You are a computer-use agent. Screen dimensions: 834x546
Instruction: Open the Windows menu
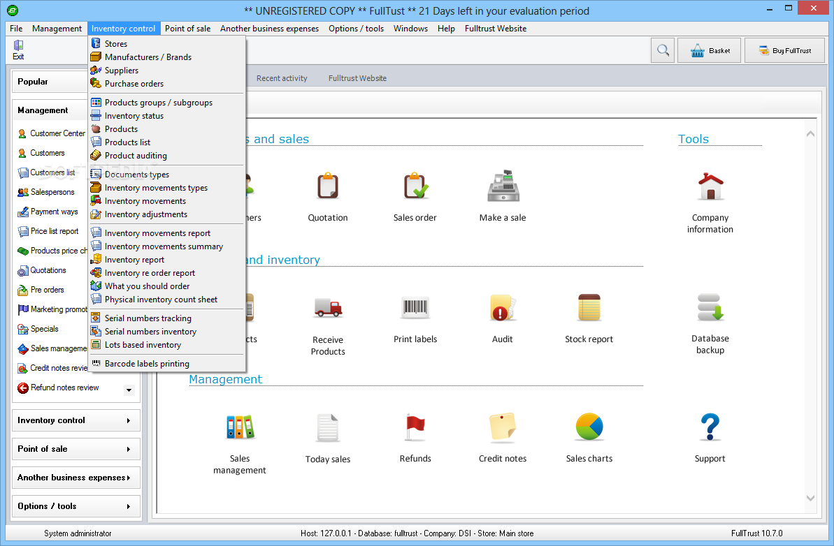click(410, 29)
